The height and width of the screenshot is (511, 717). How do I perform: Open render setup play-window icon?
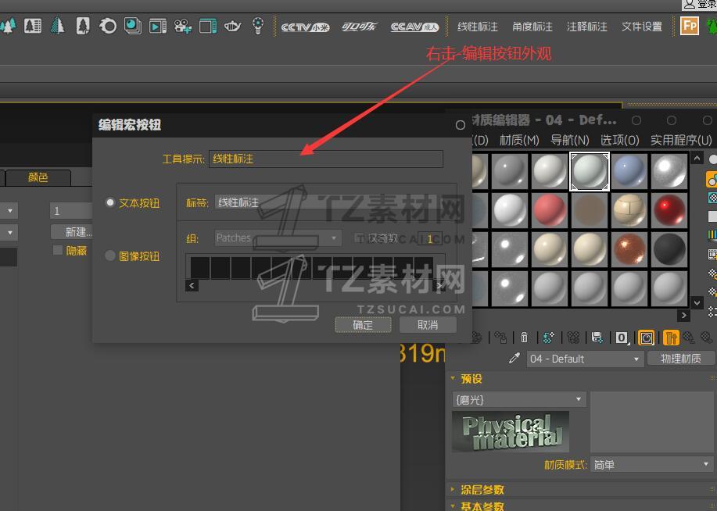coord(158,27)
